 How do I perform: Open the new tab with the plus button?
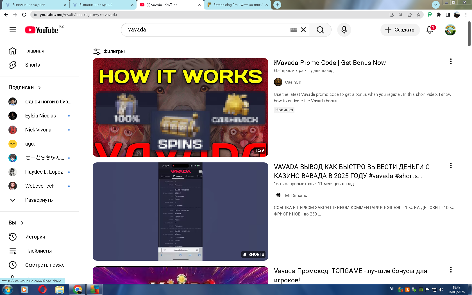(x=277, y=5)
